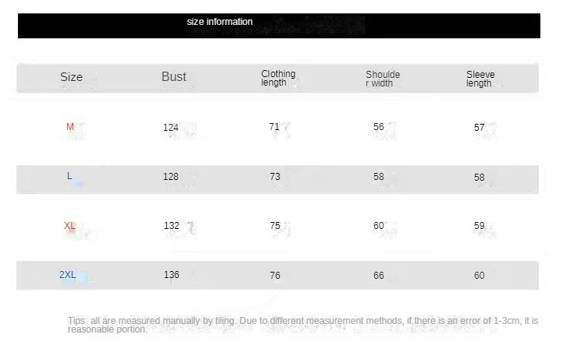This screenshot has width=563, height=345.
Task: Click the 'size information' banner title
Action: point(219,22)
